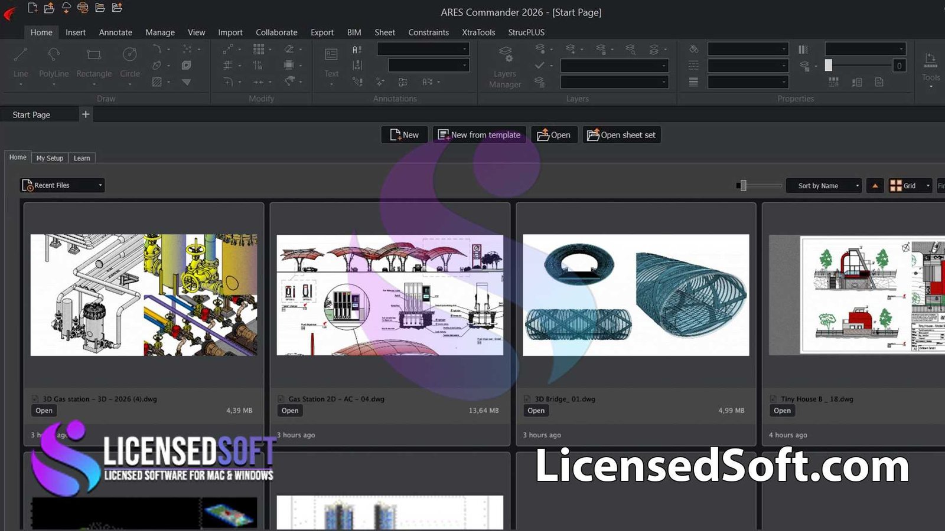
Task: Click the Open file icon in quick access toolbar
Action: pyautogui.click(x=49, y=8)
